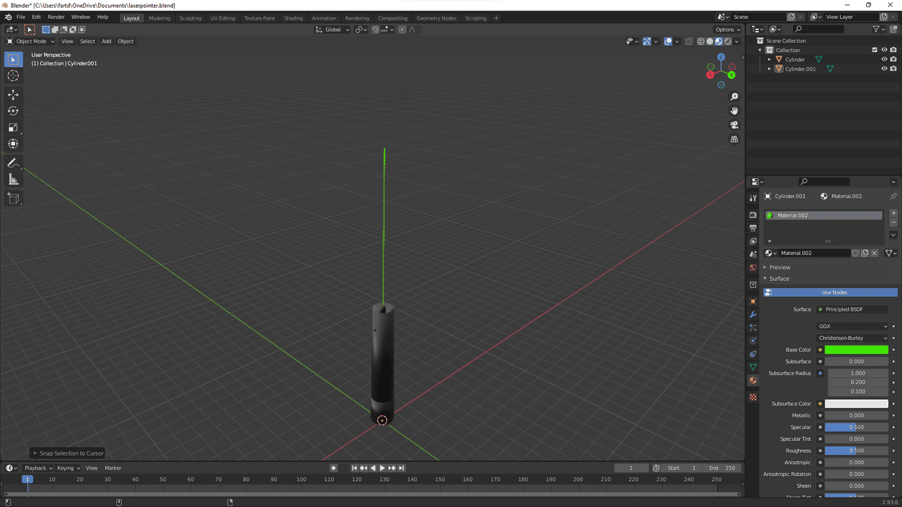Switch to the Shading workspace tab
The image size is (902, 507).
(x=293, y=18)
